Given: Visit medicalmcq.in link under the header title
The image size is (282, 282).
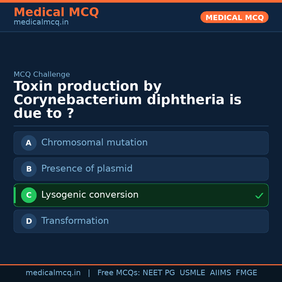Looking at the screenshot, I should (41, 22).
